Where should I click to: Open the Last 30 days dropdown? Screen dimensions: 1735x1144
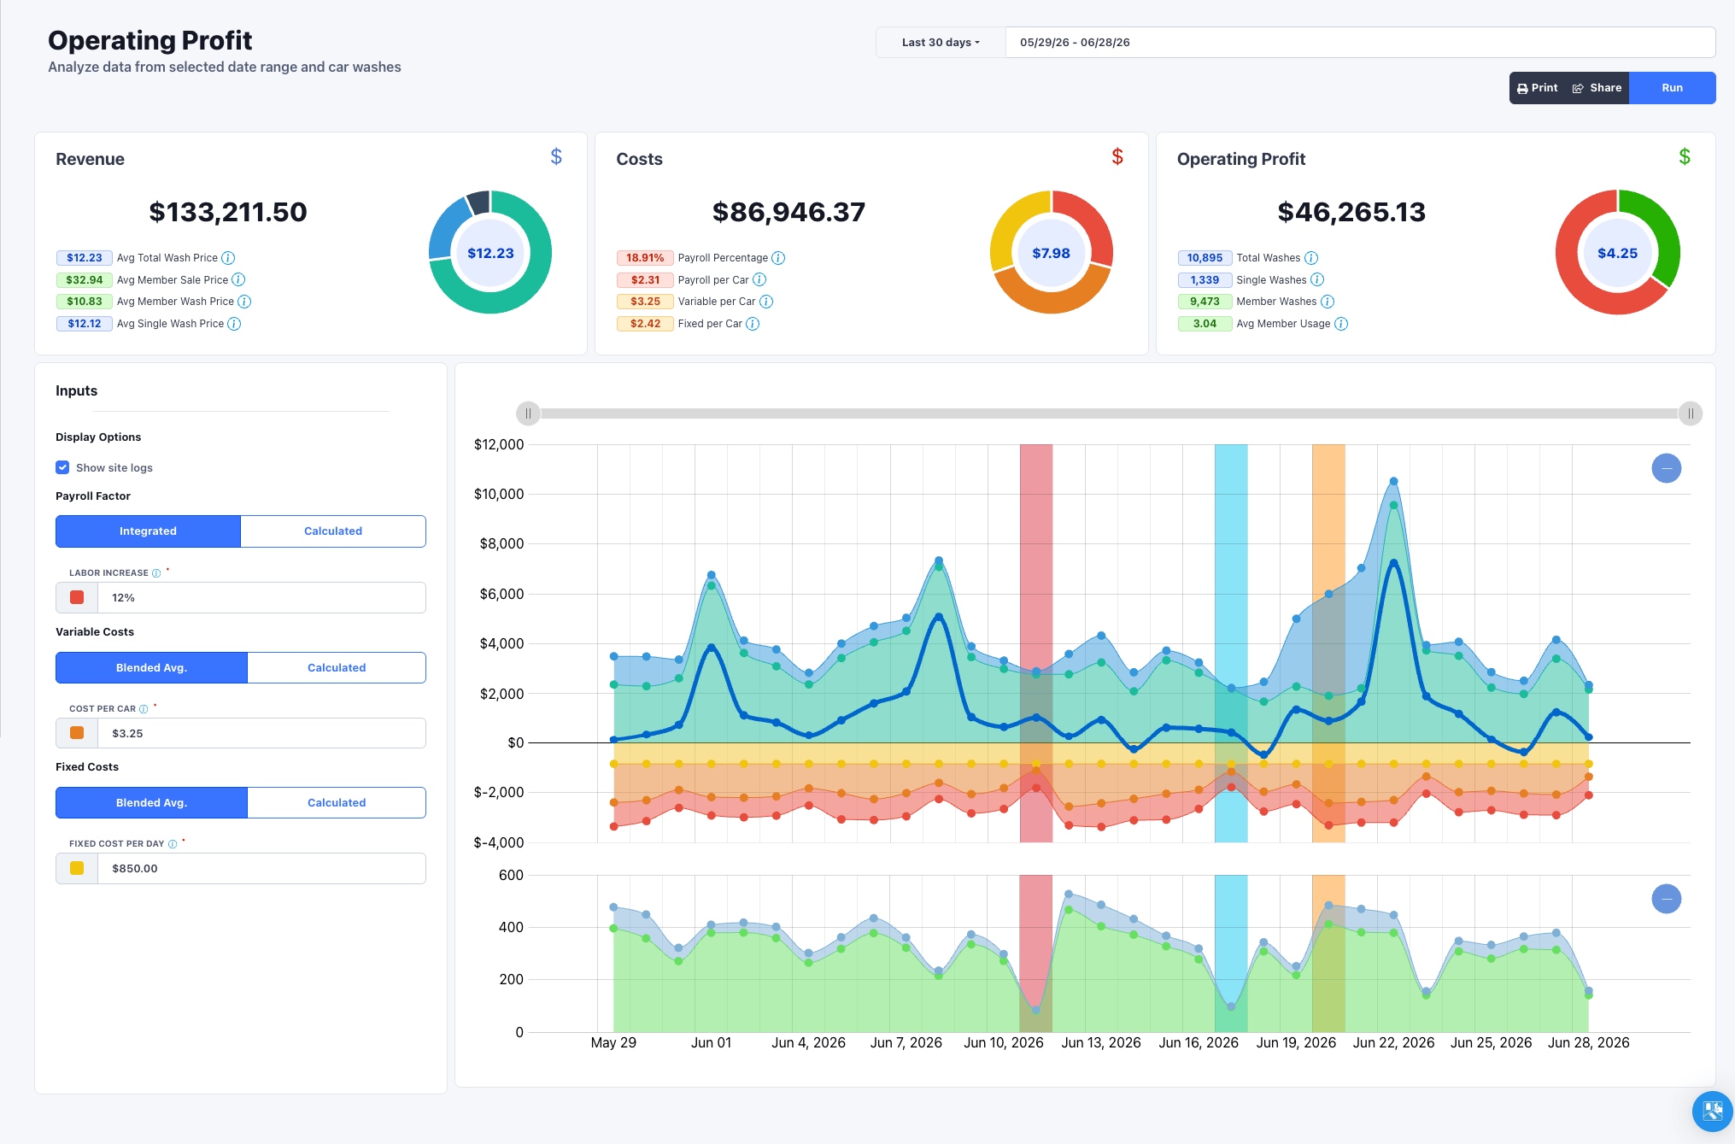tap(941, 43)
